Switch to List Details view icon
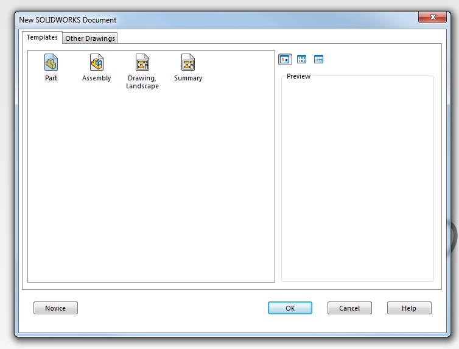 click(x=318, y=60)
